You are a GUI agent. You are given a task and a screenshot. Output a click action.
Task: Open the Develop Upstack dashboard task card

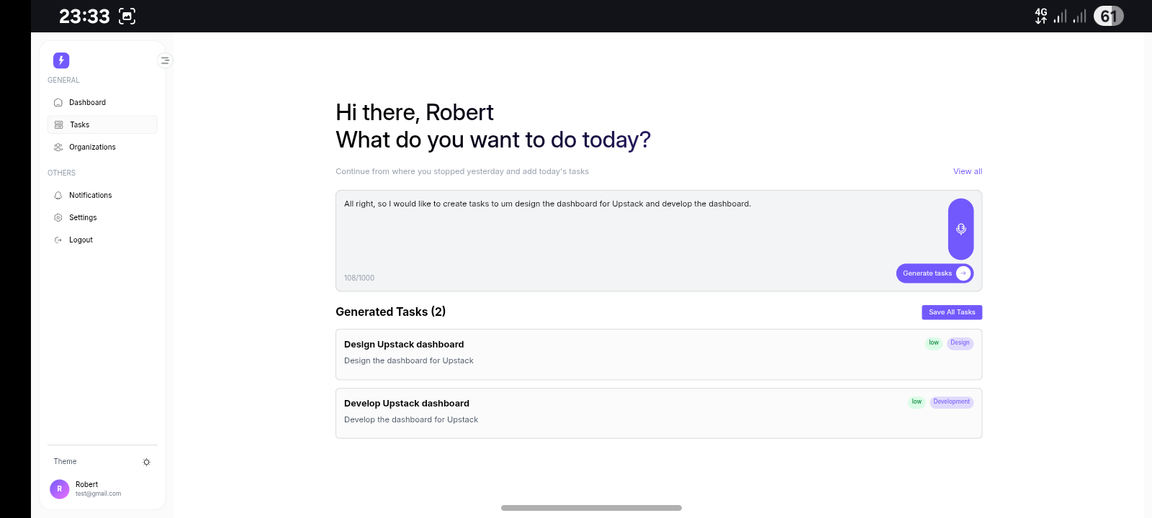click(659, 413)
